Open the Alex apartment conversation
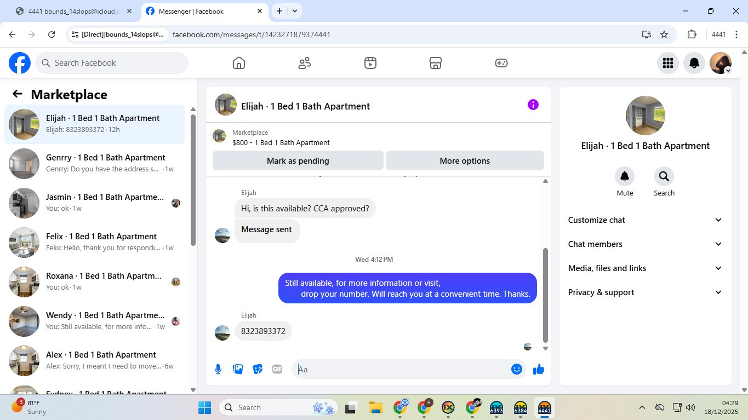 pos(95,361)
